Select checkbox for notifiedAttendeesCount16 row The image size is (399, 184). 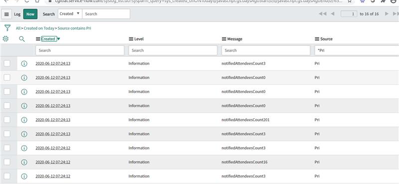(x=7, y=162)
